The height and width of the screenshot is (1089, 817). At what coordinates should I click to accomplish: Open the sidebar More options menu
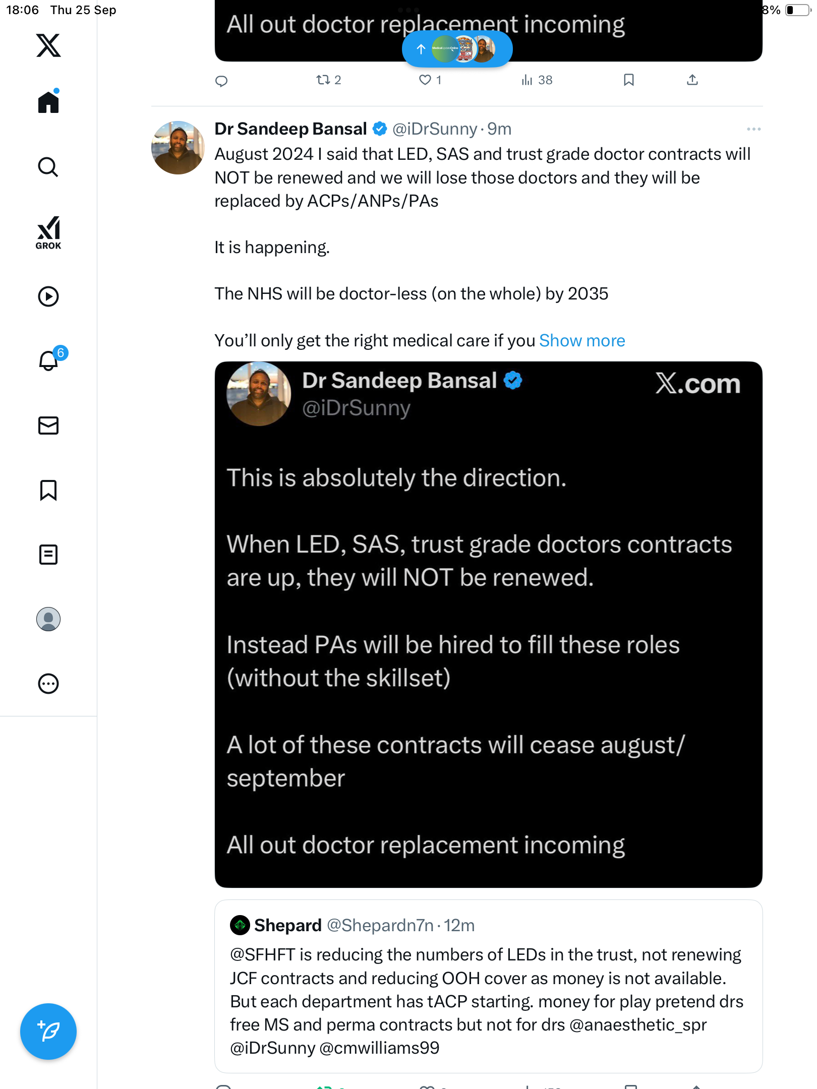pyautogui.click(x=48, y=684)
